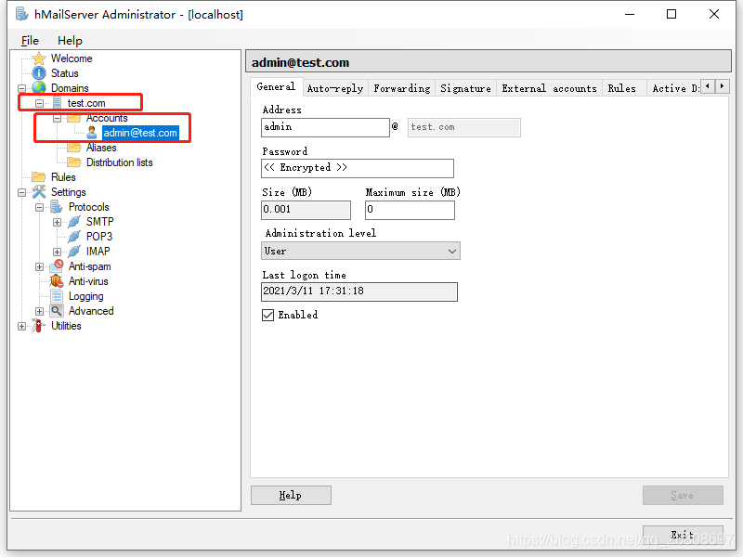The width and height of the screenshot is (743, 557).
Task: Open the Administration level dropdown
Action: click(x=360, y=251)
